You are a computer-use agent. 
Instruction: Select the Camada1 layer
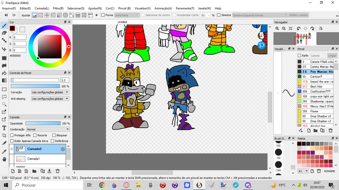[x=40, y=159]
